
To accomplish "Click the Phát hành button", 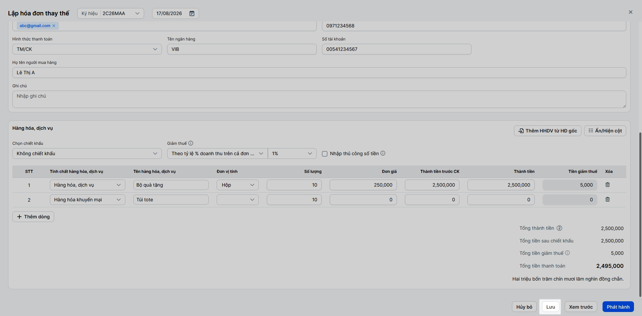I will click(618, 307).
